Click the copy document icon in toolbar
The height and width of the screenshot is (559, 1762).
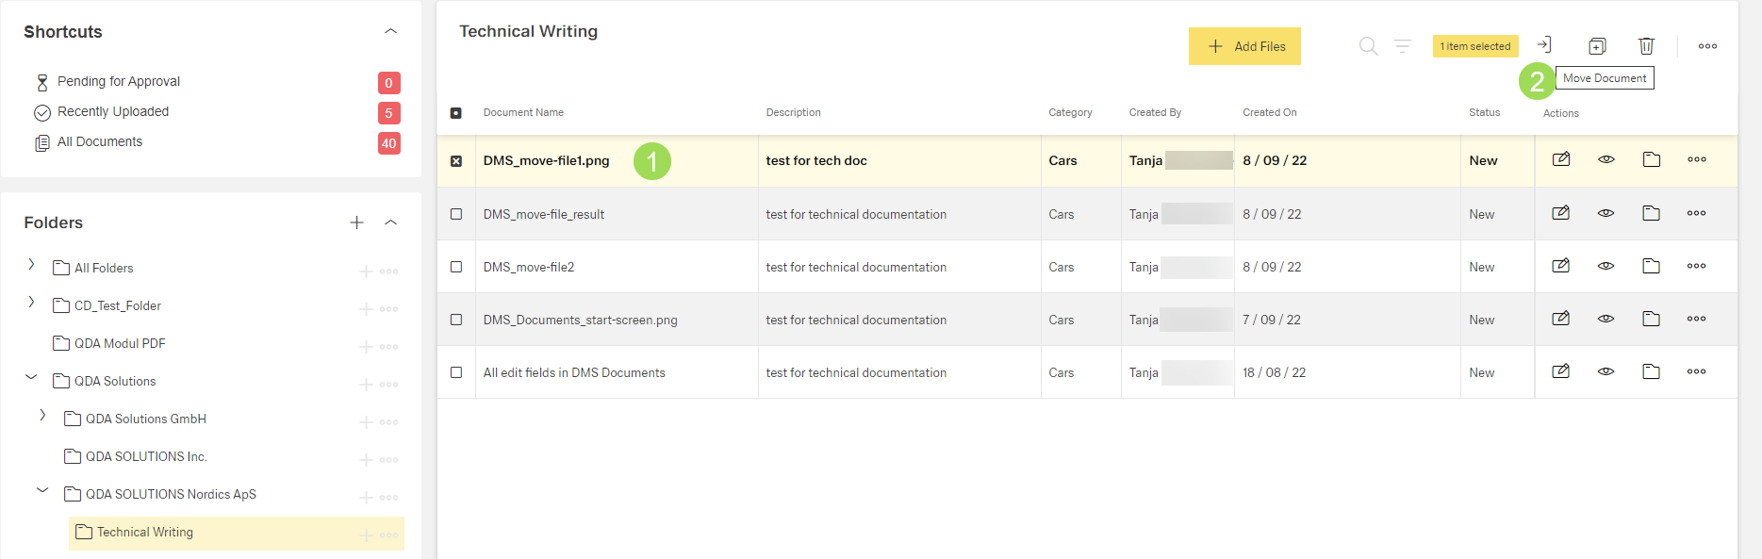[1597, 46]
